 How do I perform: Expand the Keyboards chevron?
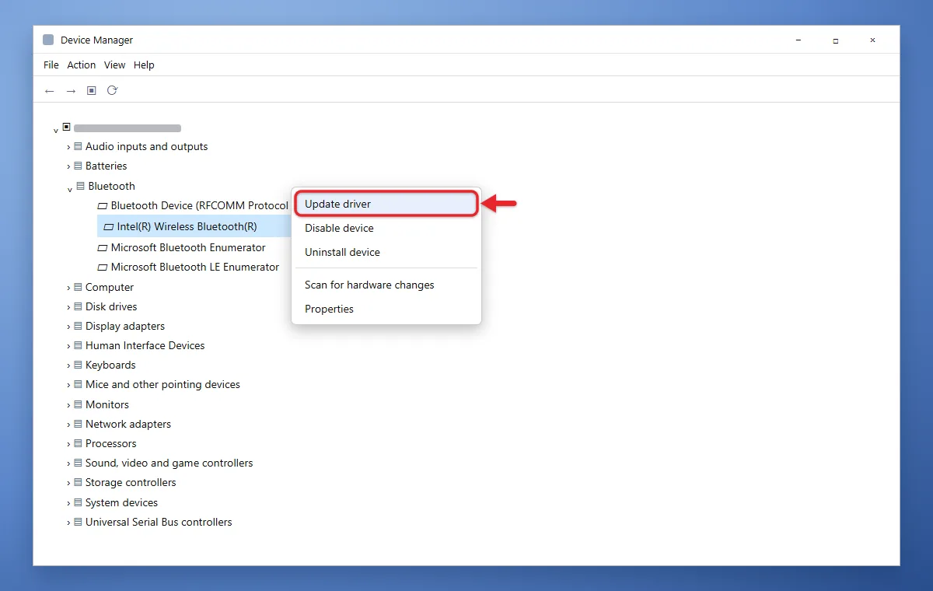[68, 365]
